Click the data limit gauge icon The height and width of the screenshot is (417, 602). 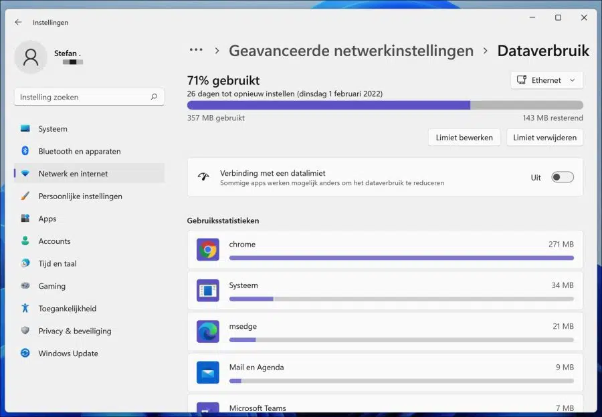click(x=203, y=177)
